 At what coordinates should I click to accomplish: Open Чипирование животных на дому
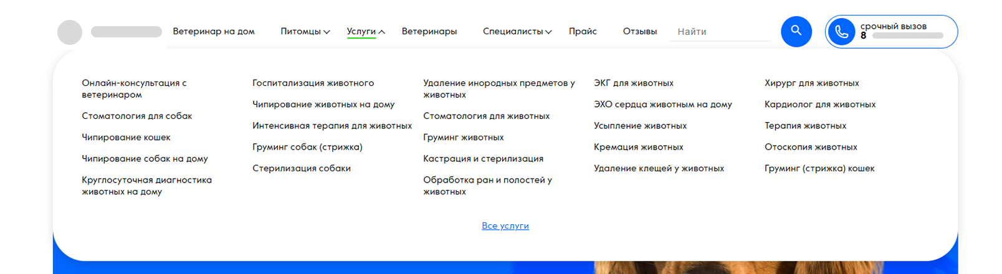click(x=323, y=105)
